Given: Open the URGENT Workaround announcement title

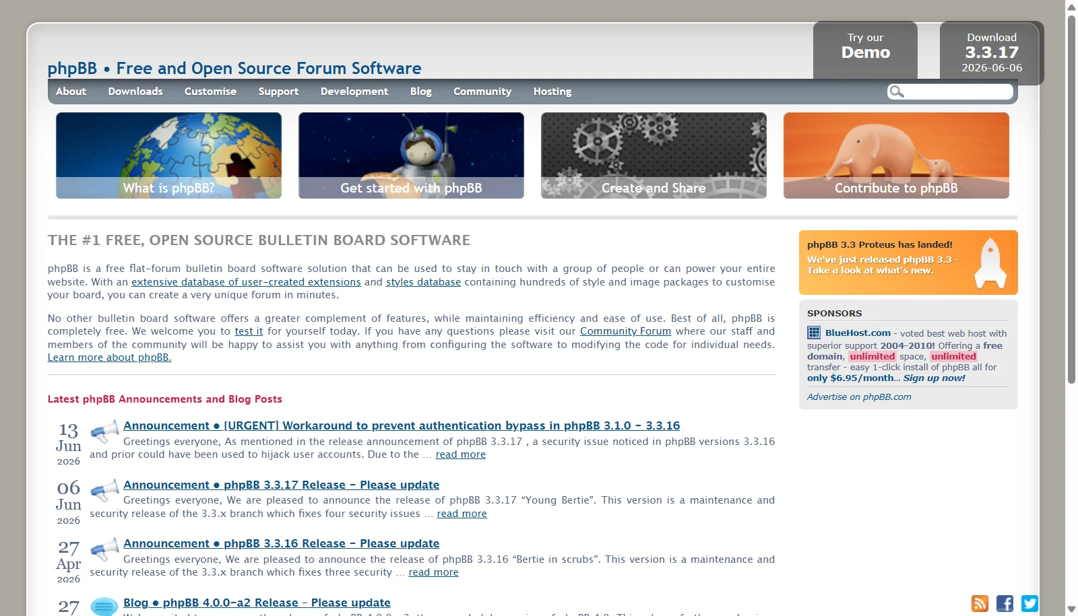Looking at the screenshot, I should (402, 425).
